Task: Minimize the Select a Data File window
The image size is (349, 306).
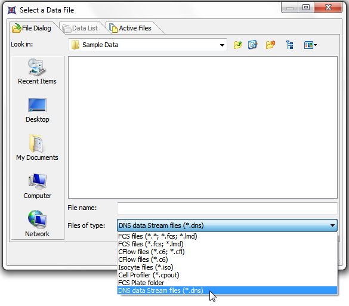Action: [289, 8]
